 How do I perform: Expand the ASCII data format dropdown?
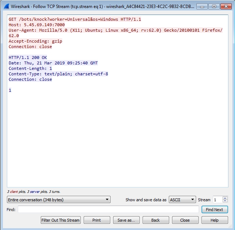[182, 199]
